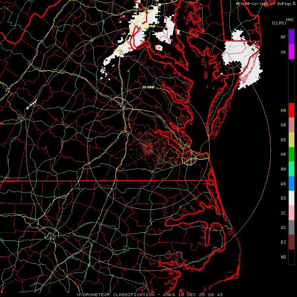Click the GC legend label
Screen dimensions: 297x297
pyautogui.click(x=283, y=228)
